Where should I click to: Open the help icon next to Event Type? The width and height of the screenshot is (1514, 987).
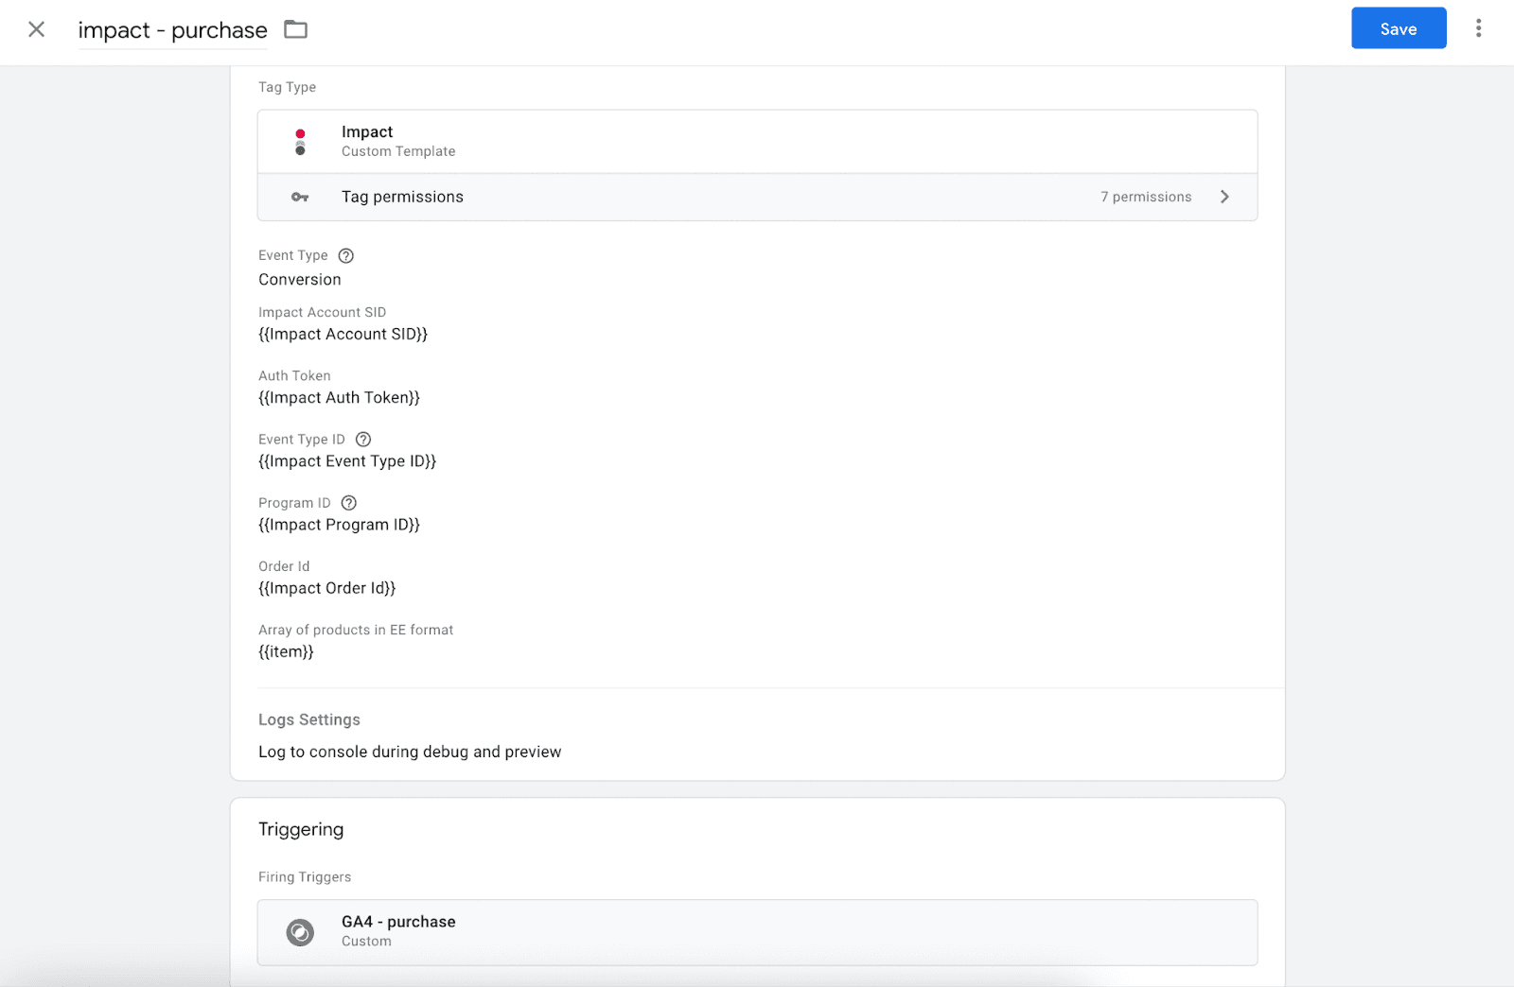click(x=345, y=254)
